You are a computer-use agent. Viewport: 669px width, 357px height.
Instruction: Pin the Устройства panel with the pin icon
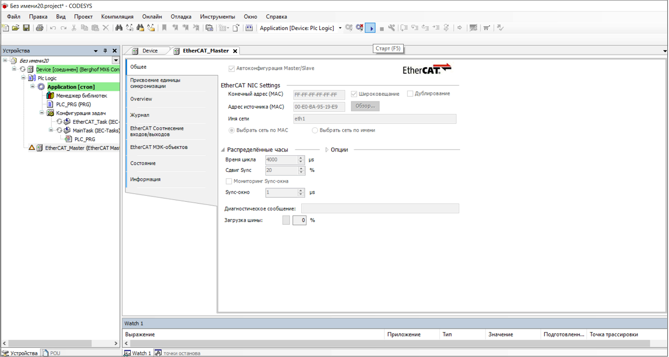point(105,51)
